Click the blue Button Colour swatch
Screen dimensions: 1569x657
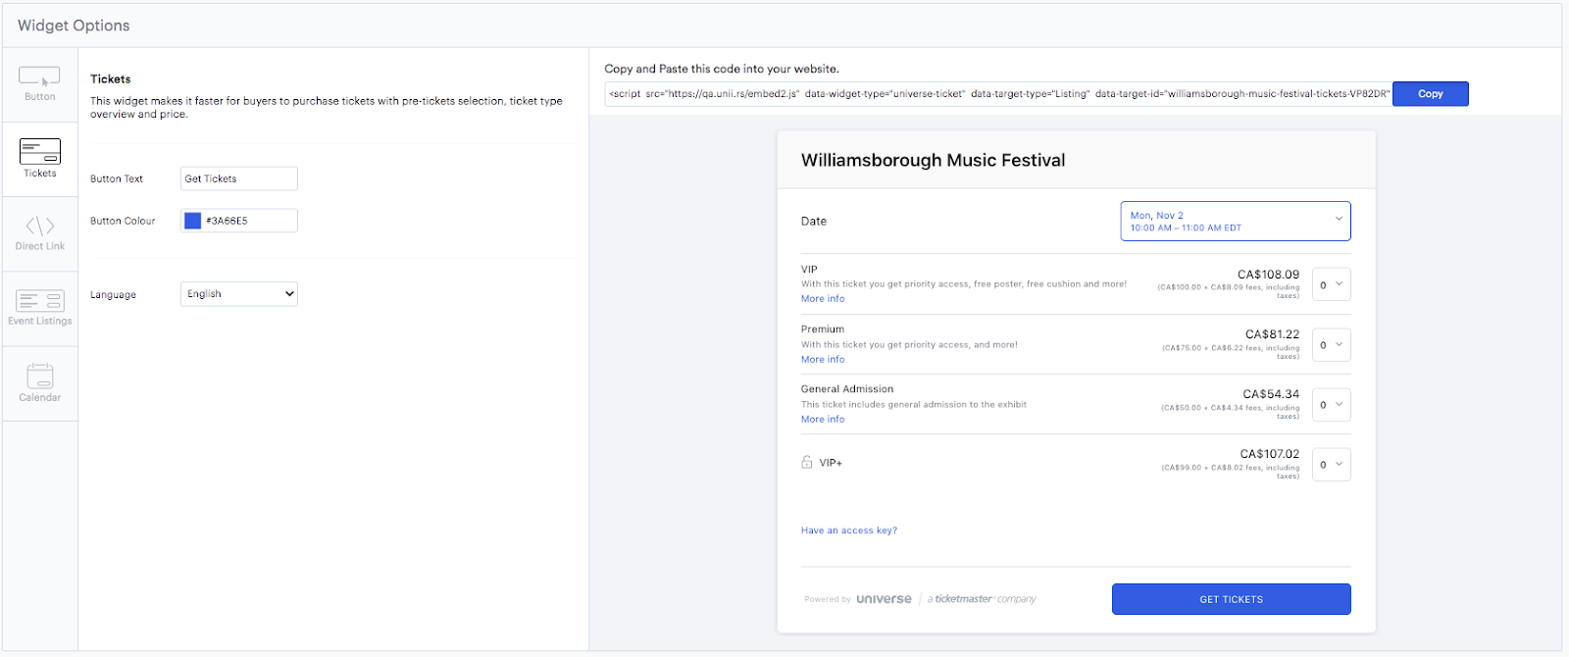point(192,220)
